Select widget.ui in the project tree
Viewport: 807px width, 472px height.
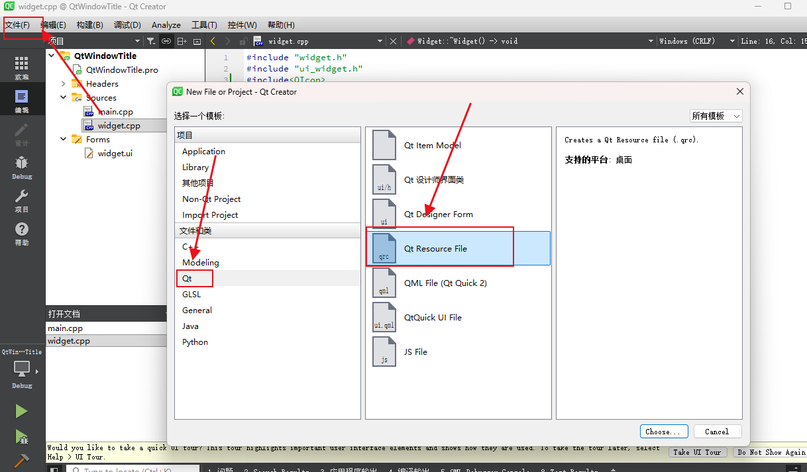(115, 154)
